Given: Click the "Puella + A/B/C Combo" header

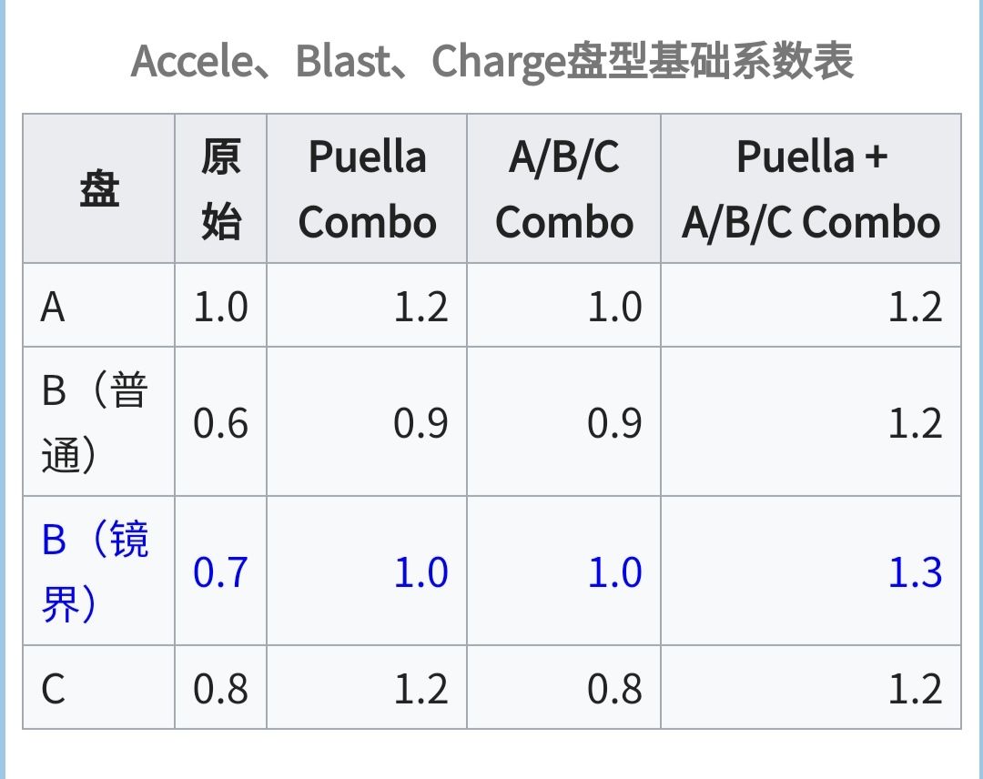Looking at the screenshot, I should [x=811, y=189].
